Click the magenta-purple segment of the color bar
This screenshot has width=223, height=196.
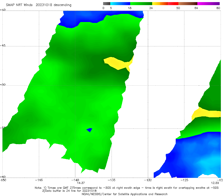pyautogui.click(x=209, y=4)
